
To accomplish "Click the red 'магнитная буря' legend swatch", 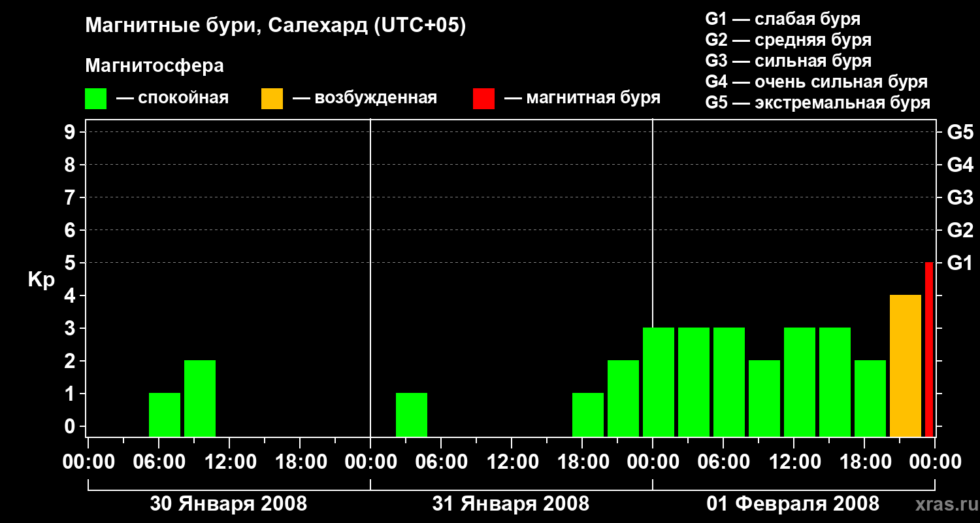I will (x=483, y=99).
